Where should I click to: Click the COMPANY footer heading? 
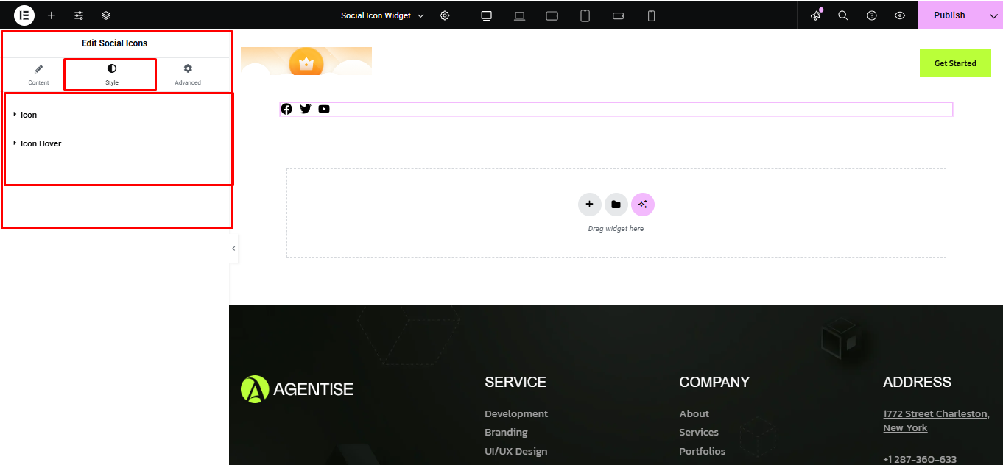[x=714, y=382]
